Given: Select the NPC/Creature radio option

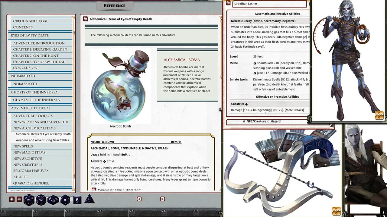Looking at the screenshot, I should pos(244,121).
